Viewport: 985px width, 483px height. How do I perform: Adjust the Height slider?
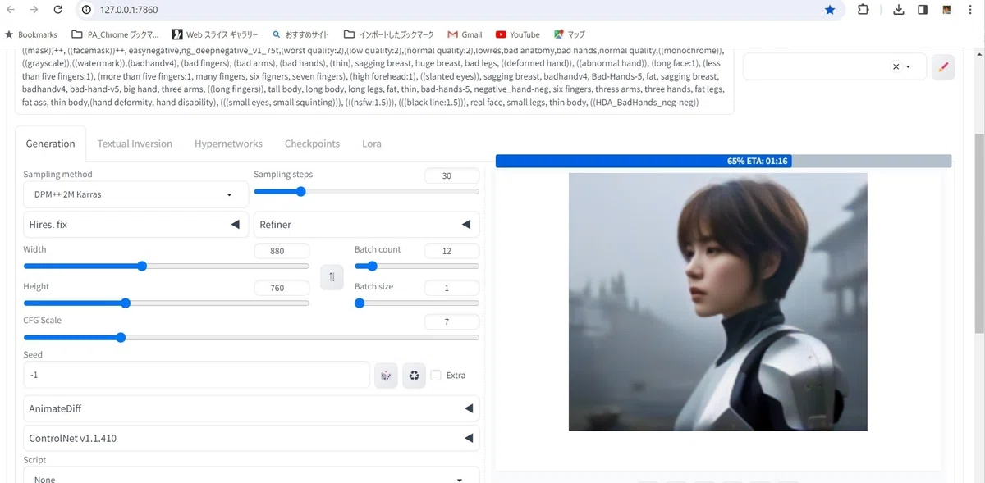(x=167, y=303)
